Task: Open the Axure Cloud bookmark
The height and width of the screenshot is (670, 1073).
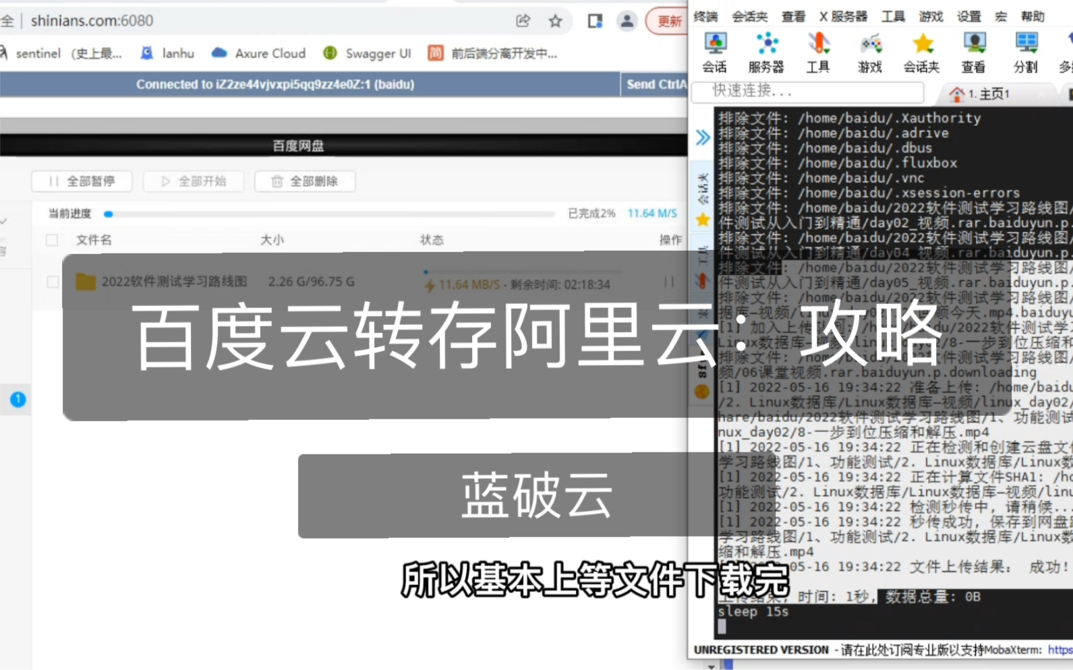Action: pyautogui.click(x=259, y=53)
